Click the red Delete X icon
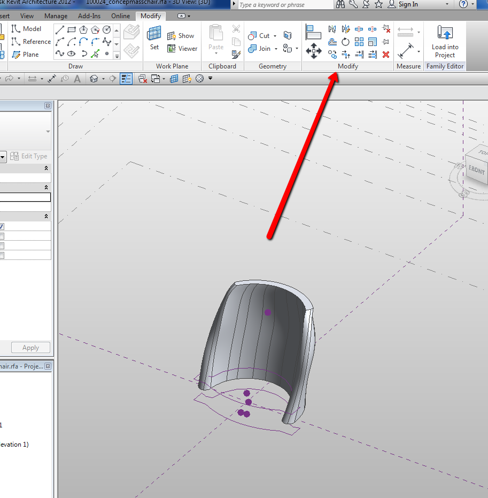The height and width of the screenshot is (498, 488). (386, 55)
